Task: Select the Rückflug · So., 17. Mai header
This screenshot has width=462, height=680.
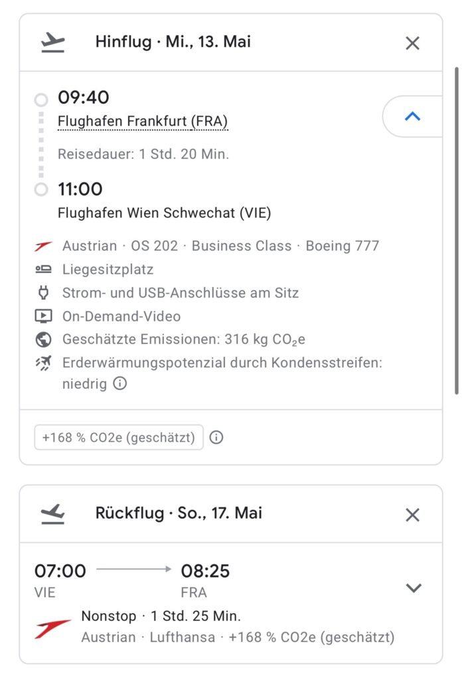Action: [179, 513]
